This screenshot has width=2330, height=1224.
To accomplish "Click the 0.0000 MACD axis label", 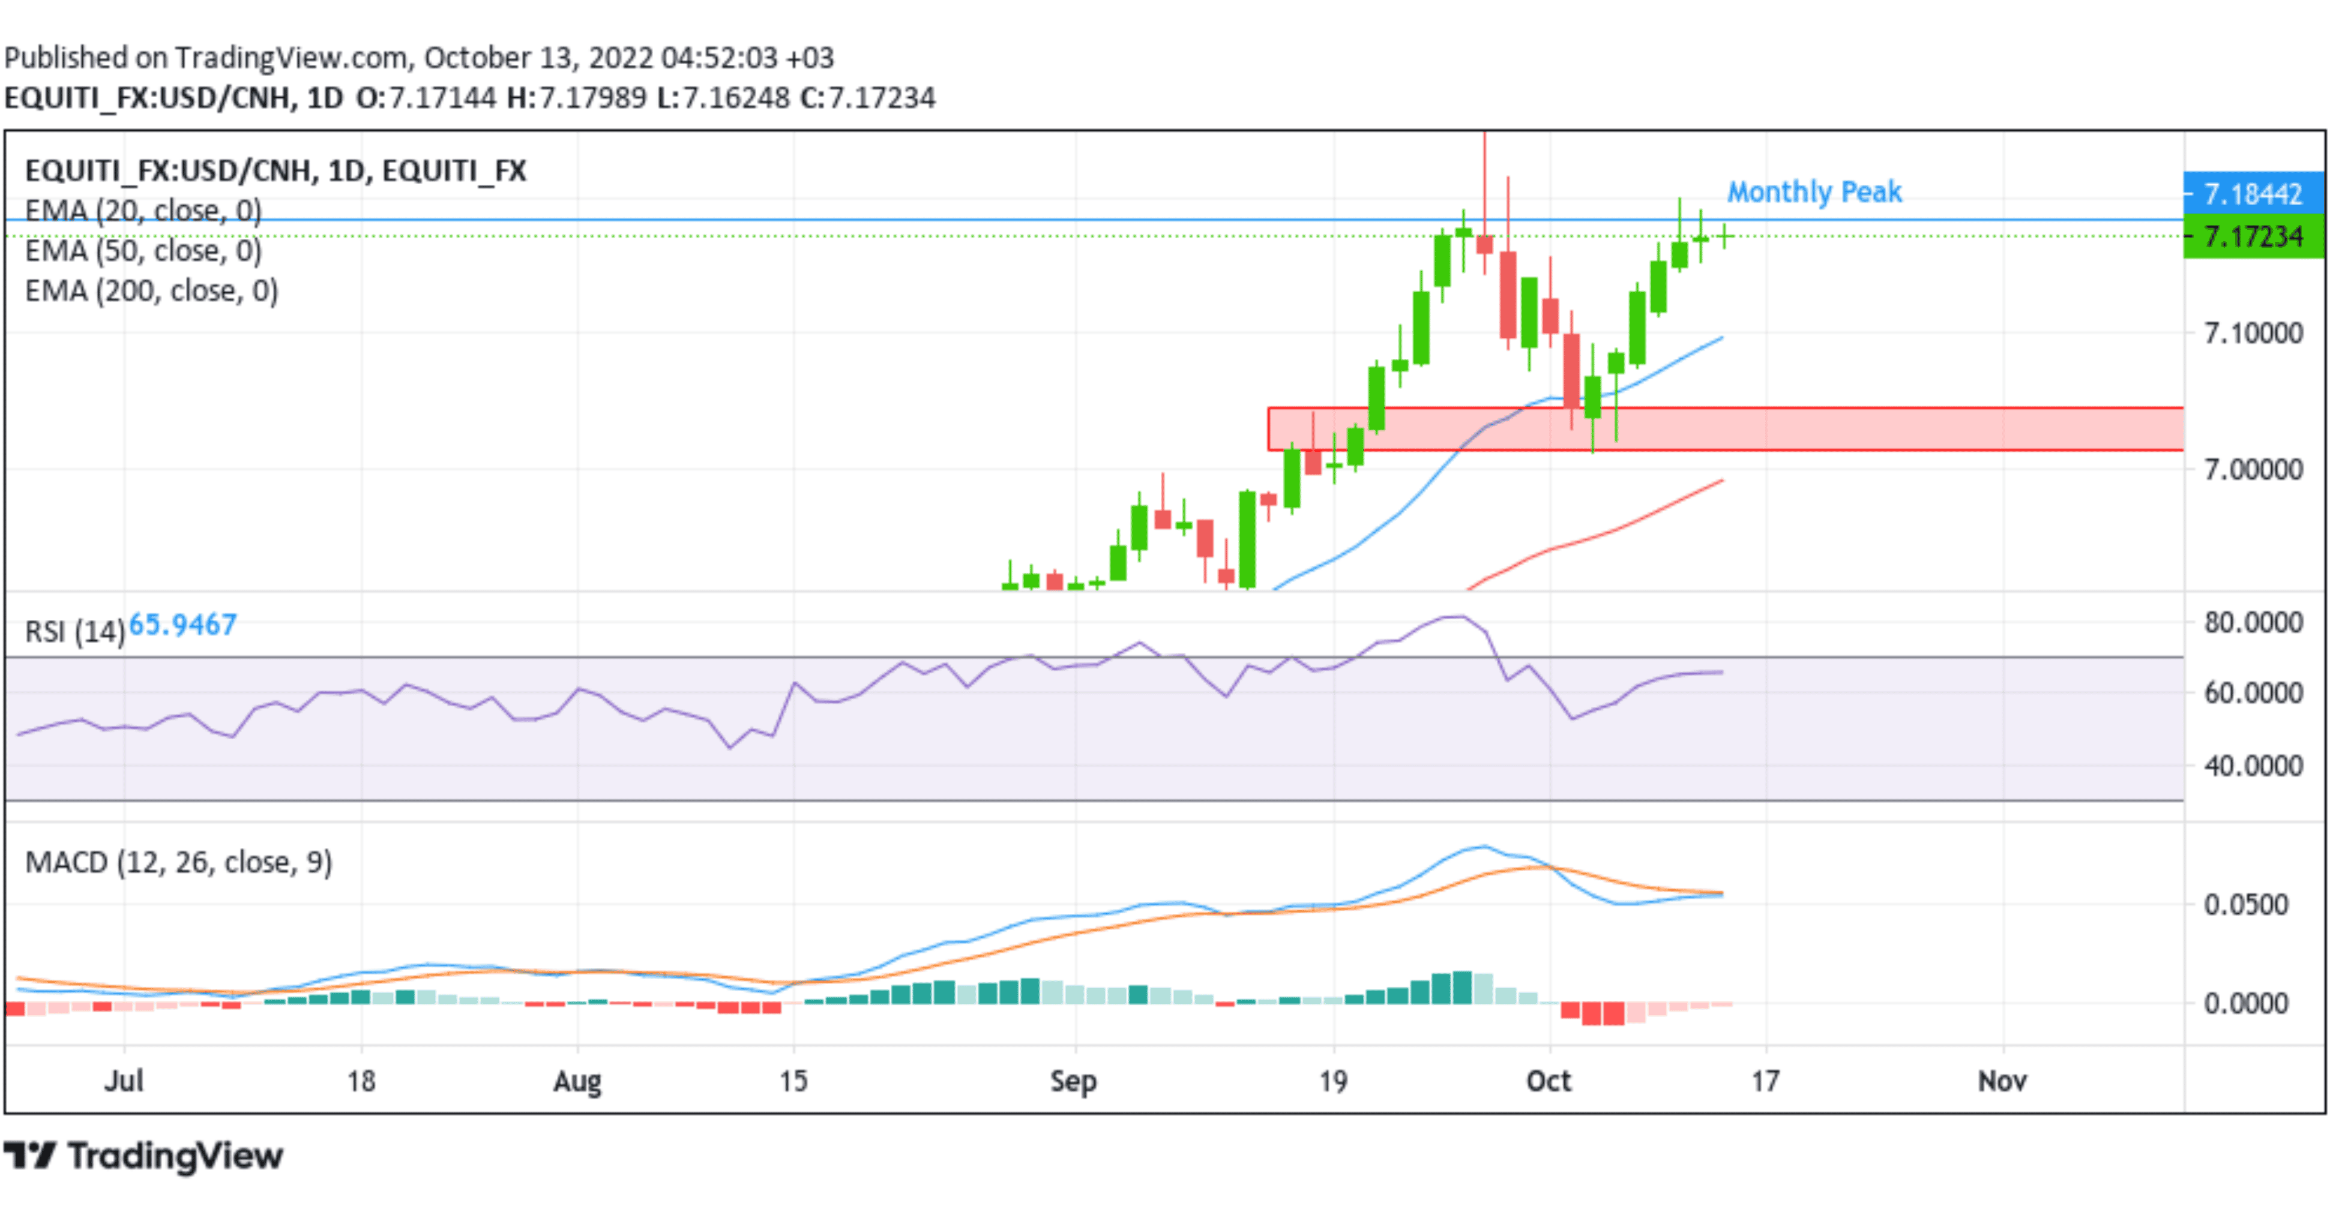I will pos(2246,1003).
